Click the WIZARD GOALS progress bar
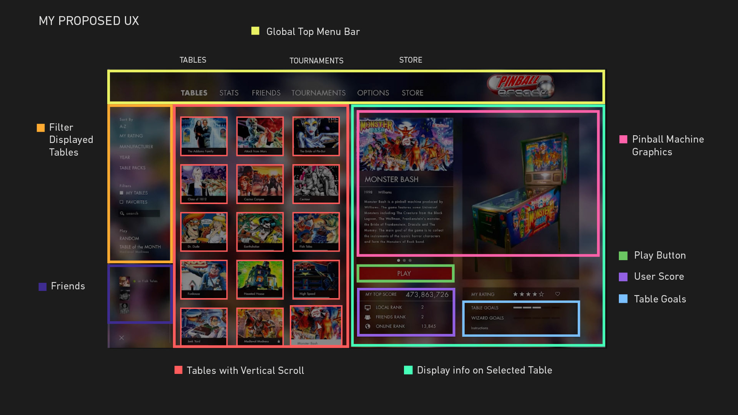The width and height of the screenshot is (738, 415). (x=537, y=318)
